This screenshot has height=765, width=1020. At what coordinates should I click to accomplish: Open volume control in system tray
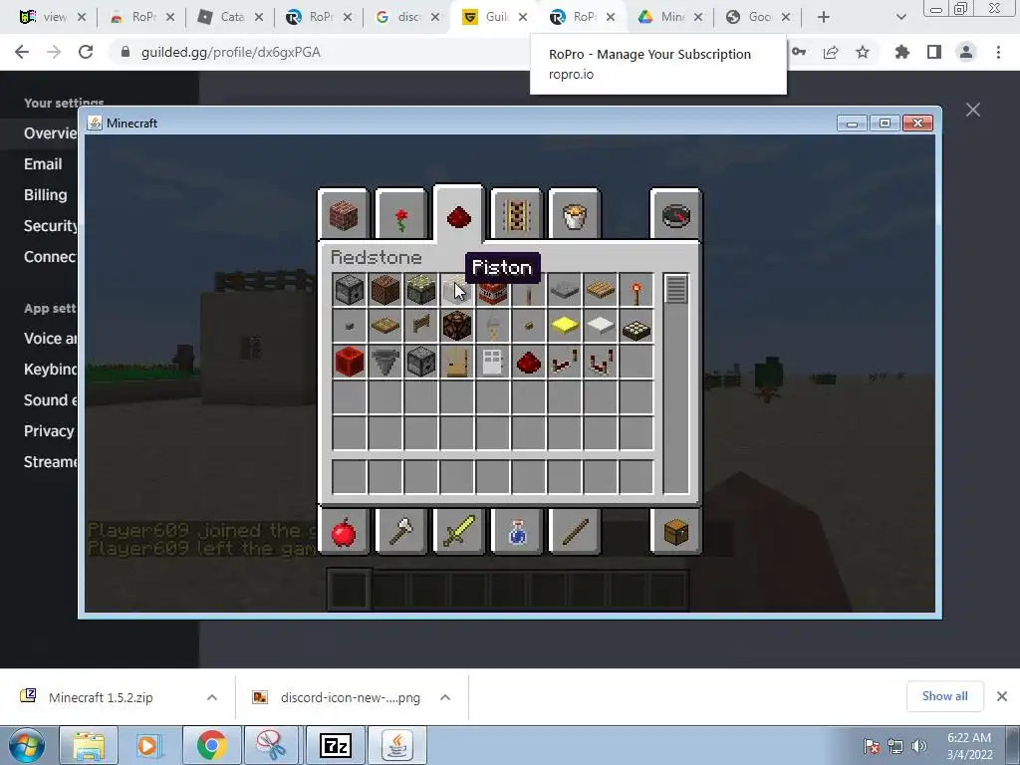(x=919, y=745)
